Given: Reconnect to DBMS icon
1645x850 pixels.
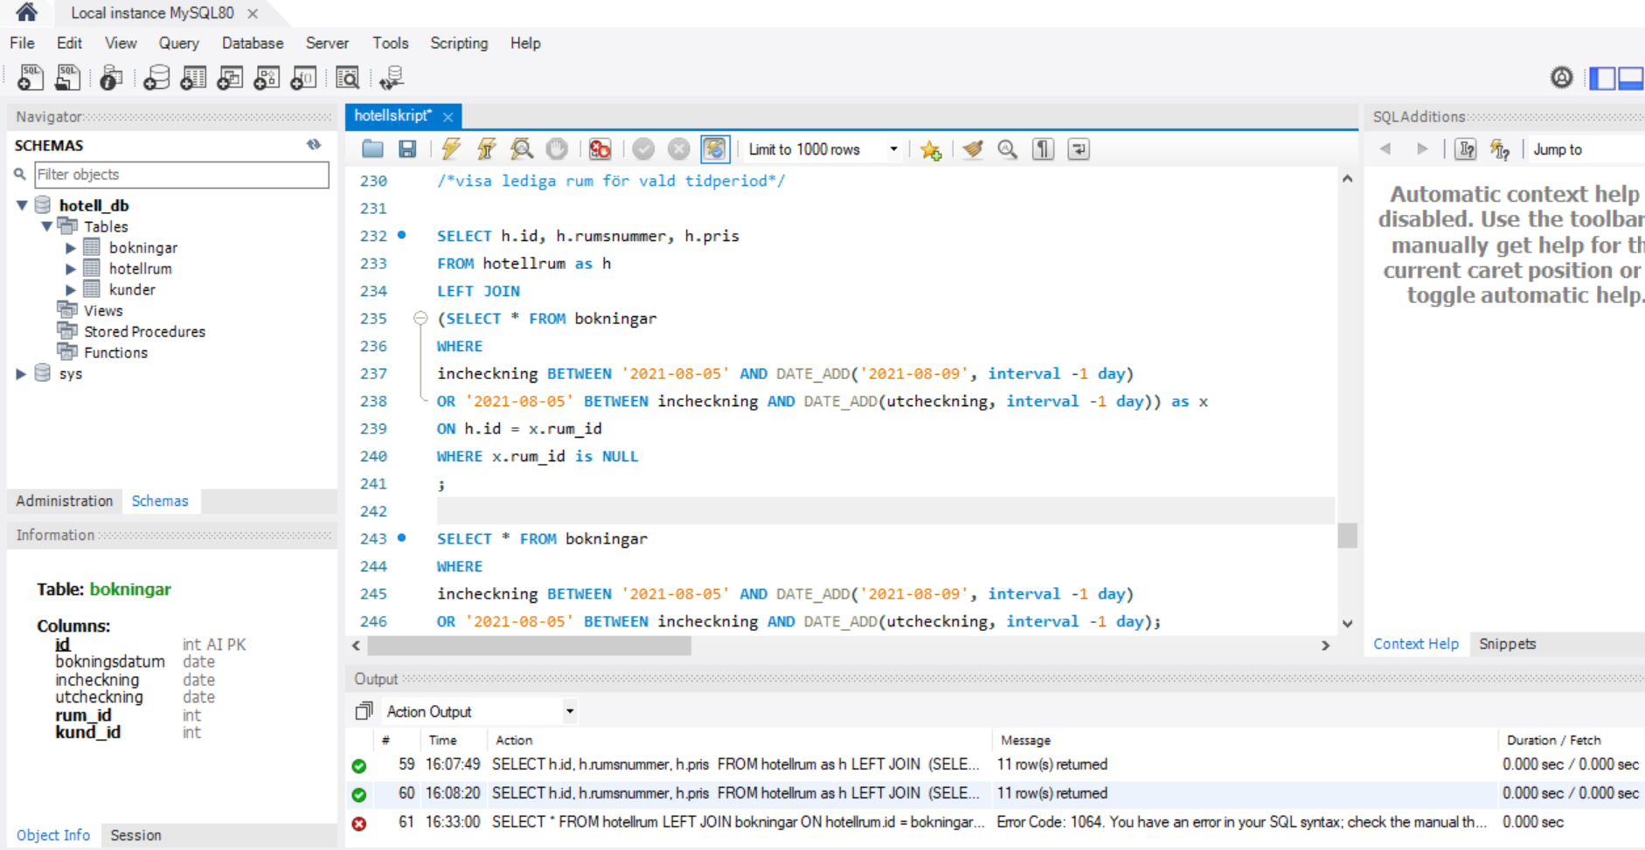Looking at the screenshot, I should click(x=391, y=78).
